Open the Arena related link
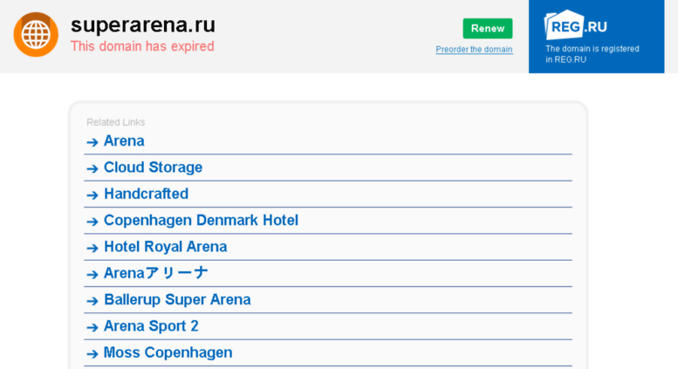Screen dimensions: 678x369 (124, 140)
